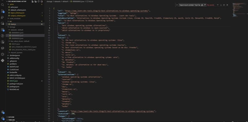Collapse all folders in Explorer
Image resolution: width=248 pixels, height=122 pixels.
pos(42,2)
